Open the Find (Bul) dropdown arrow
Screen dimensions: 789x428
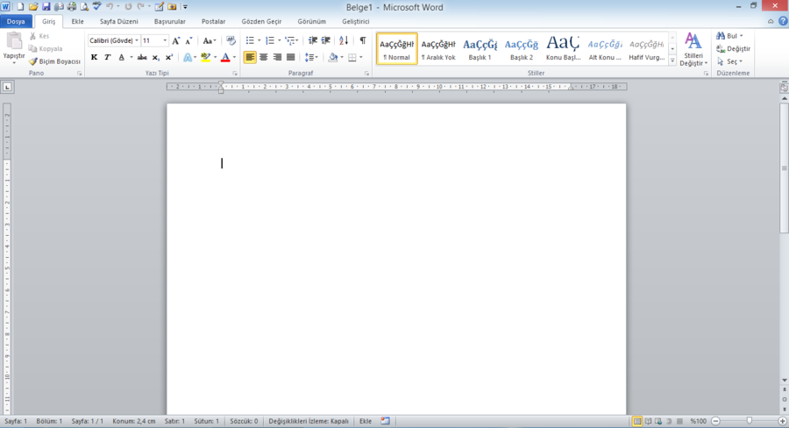click(x=741, y=36)
